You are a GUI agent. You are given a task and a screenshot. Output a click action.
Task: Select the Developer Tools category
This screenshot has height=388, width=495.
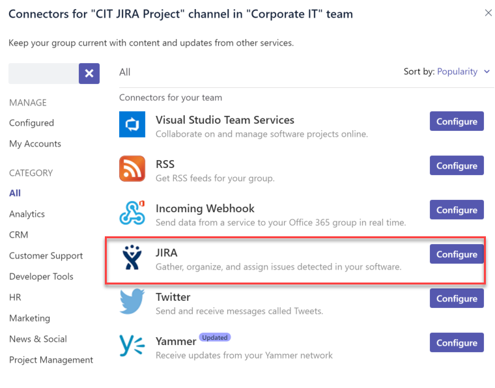41,276
